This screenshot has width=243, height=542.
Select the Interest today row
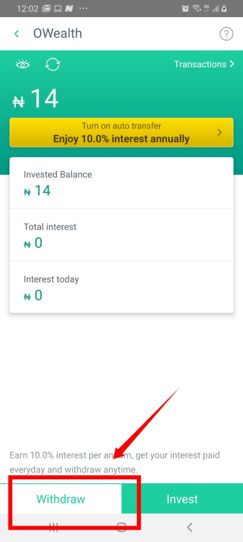121,287
